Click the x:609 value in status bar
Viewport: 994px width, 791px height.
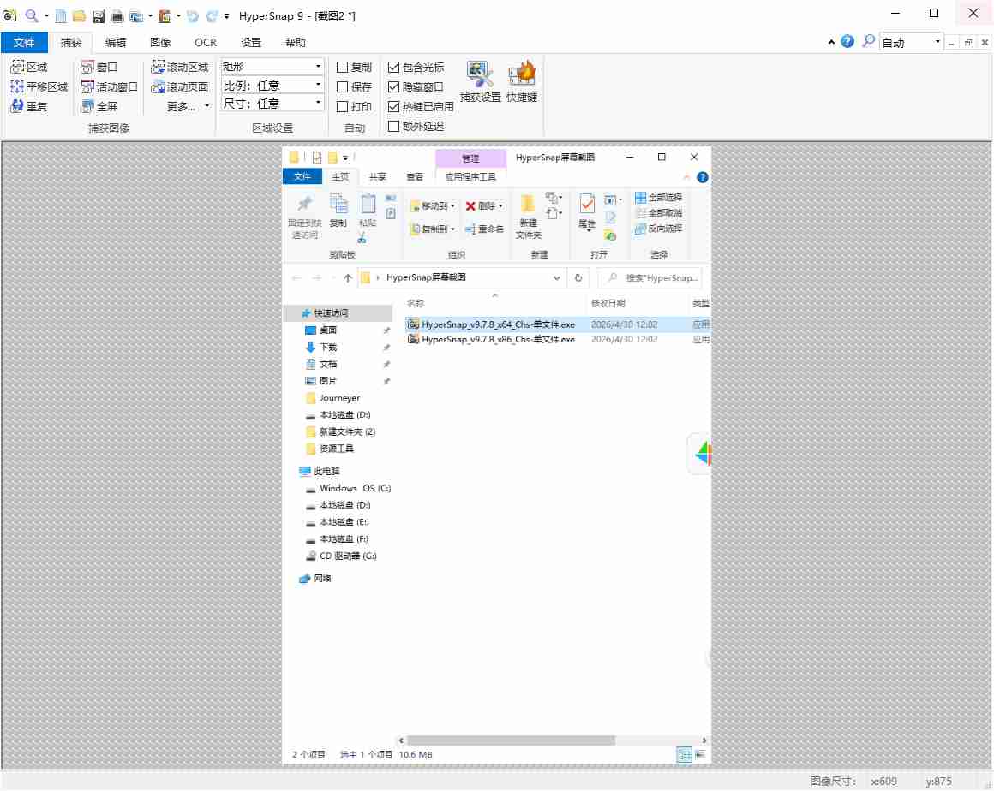(x=883, y=781)
